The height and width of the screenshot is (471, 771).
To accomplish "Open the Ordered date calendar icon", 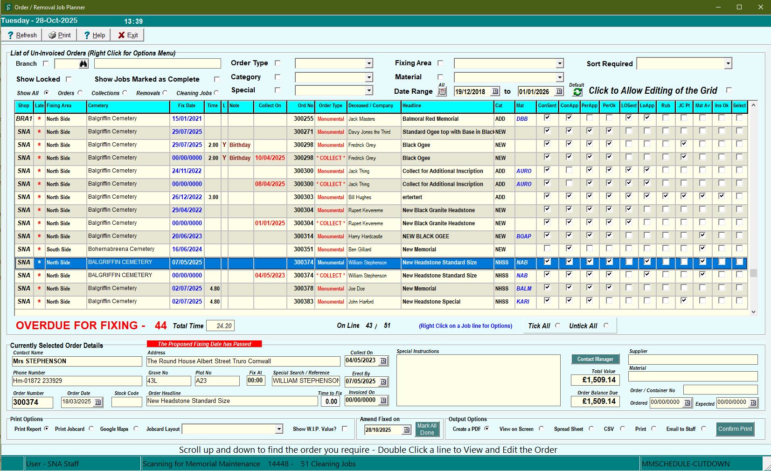I will [x=687, y=402].
